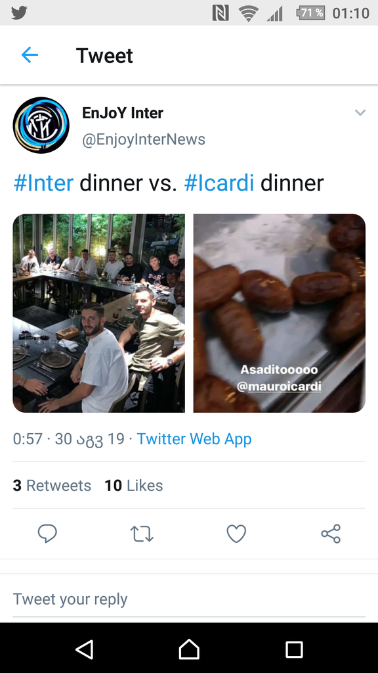Image resolution: width=378 pixels, height=673 pixels.
Task: Share the tweet via the share icon
Action: tap(330, 534)
